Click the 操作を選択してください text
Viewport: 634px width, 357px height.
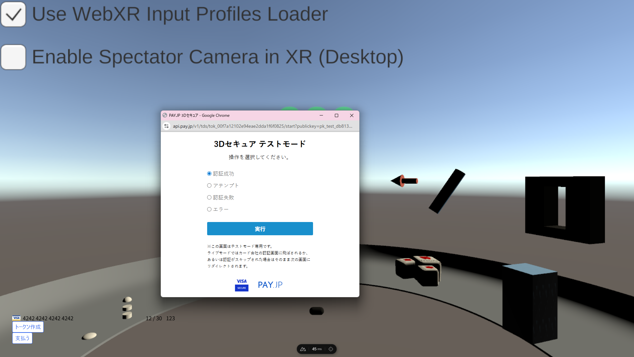click(x=260, y=157)
